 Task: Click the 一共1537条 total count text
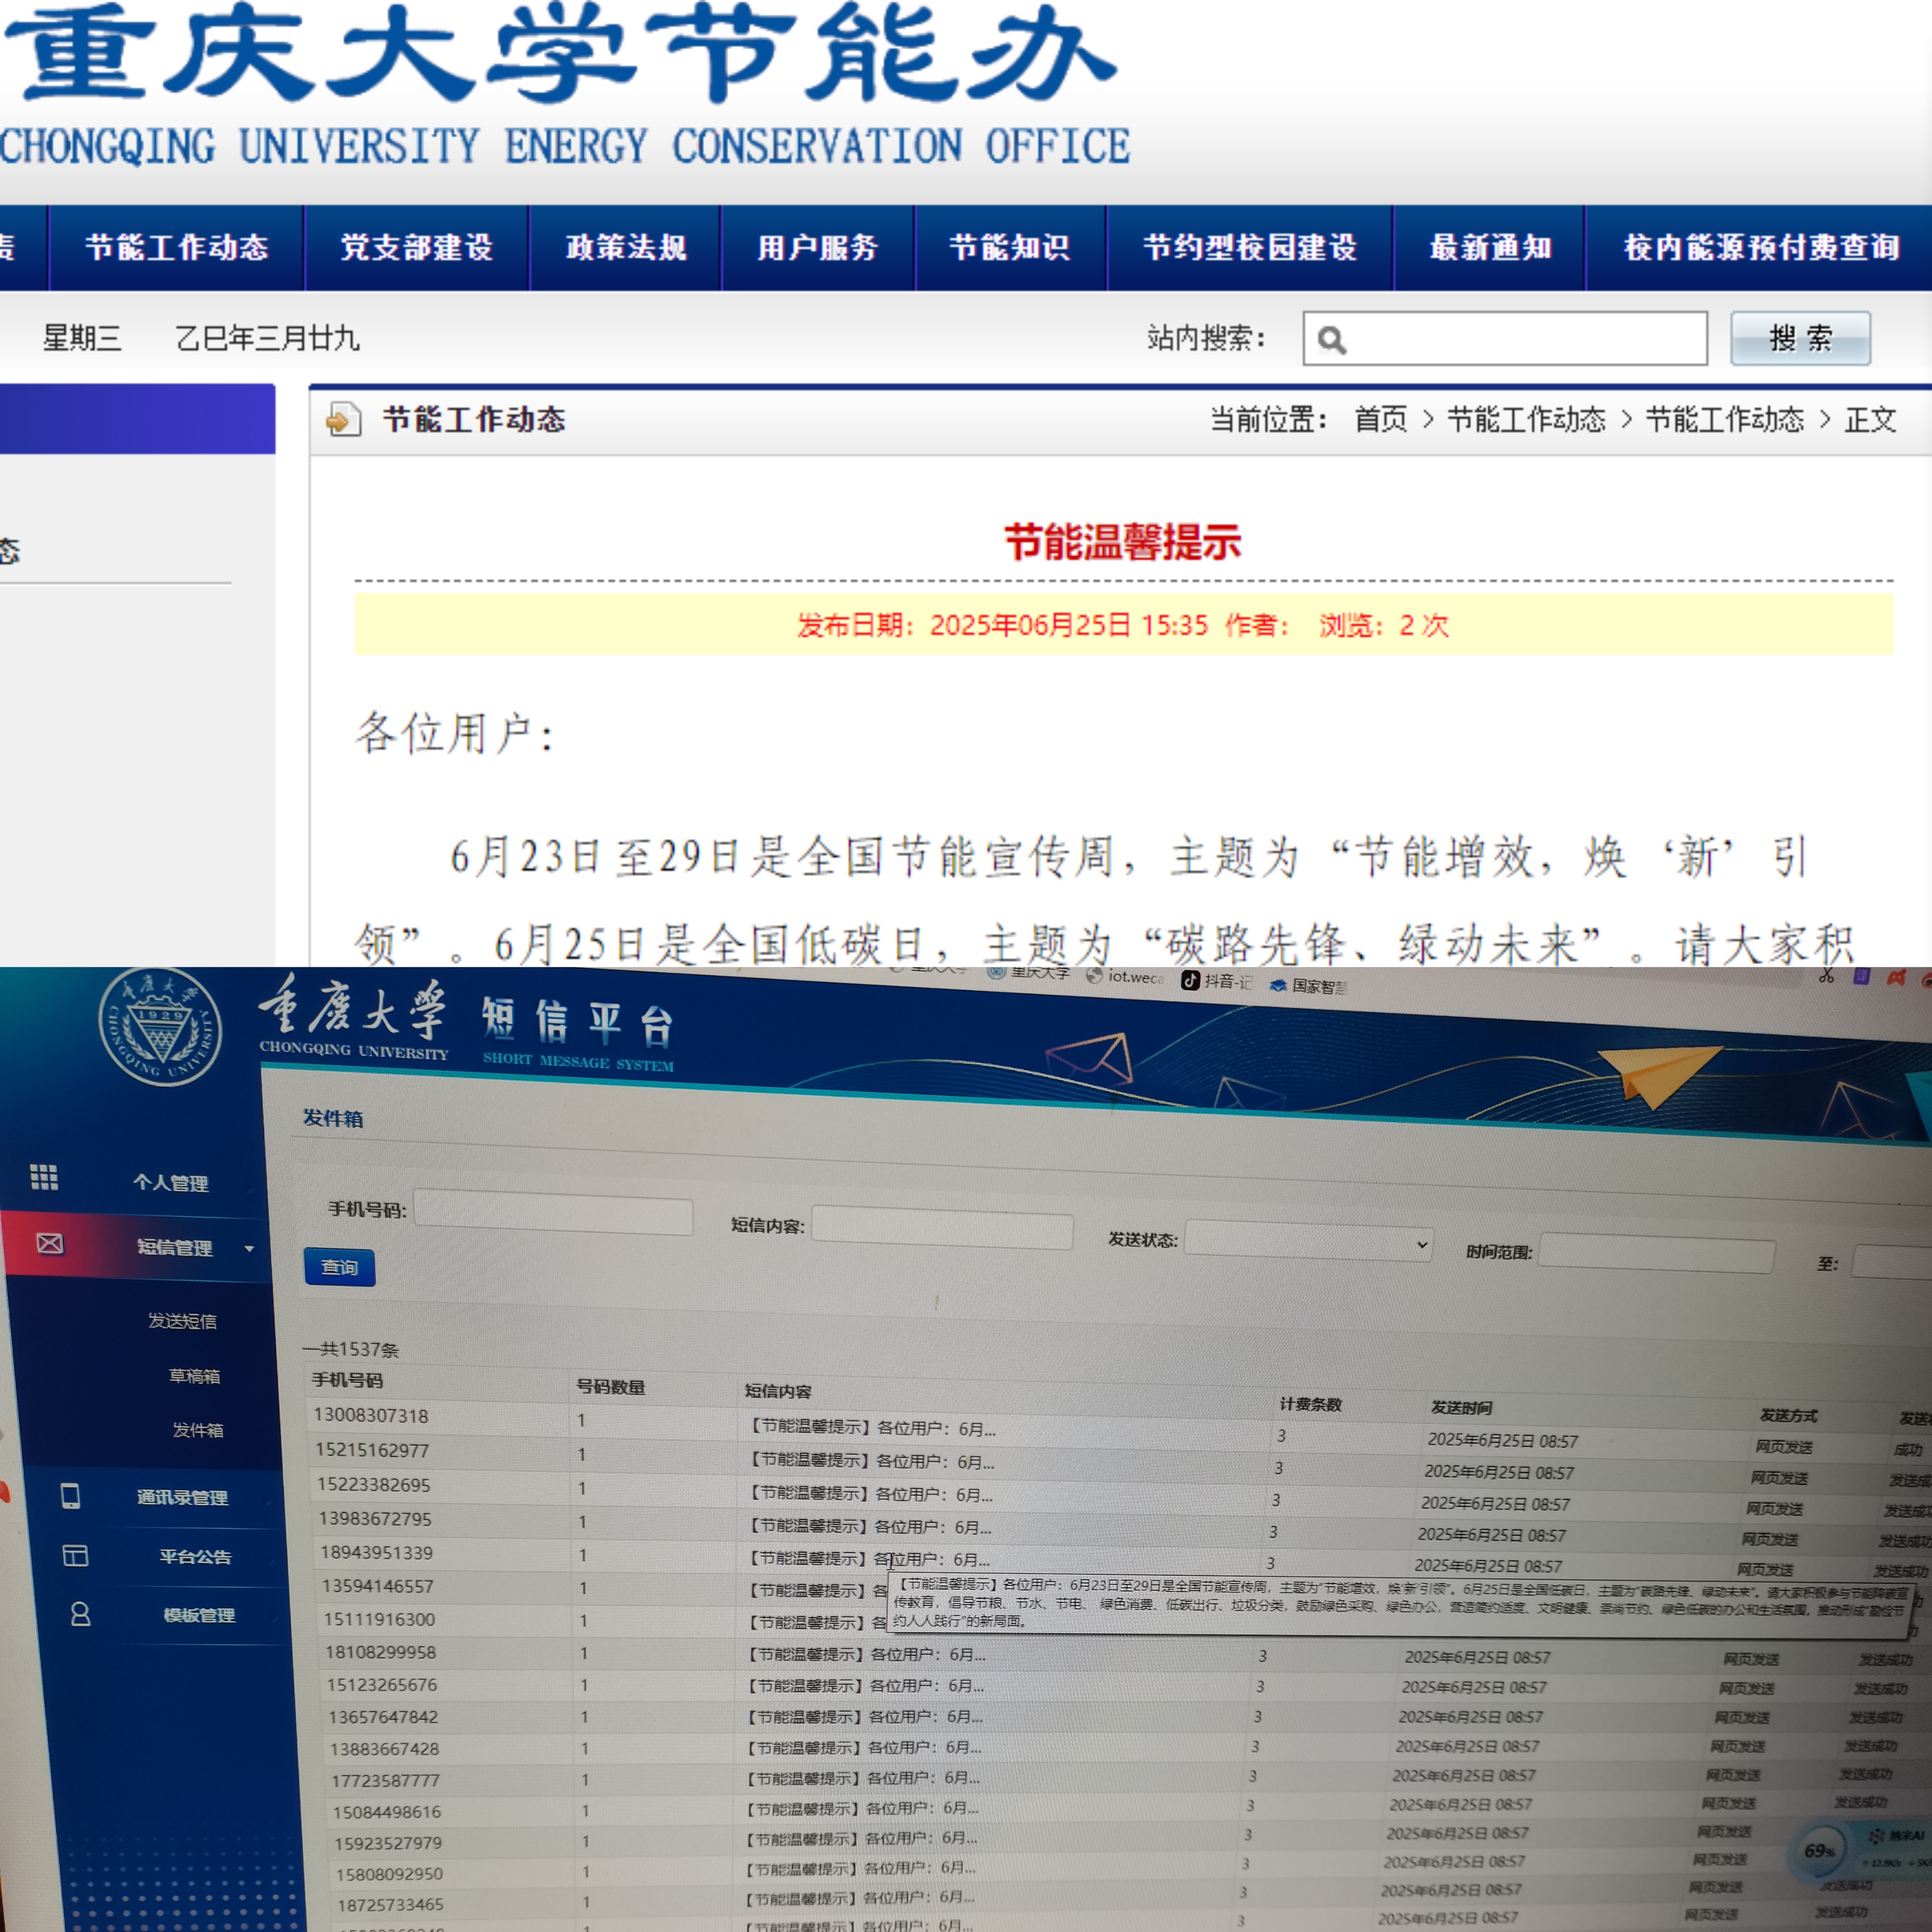click(x=351, y=1349)
